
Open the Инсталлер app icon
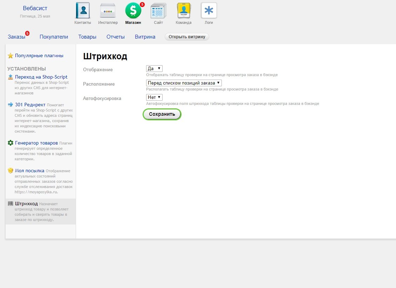pyautogui.click(x=108, y=11)
